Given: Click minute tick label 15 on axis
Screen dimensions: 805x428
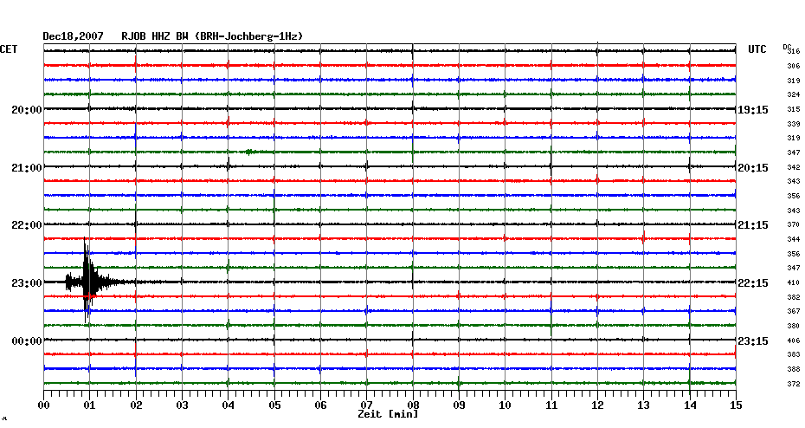Looking at the screenshot, I should point(736,405).
